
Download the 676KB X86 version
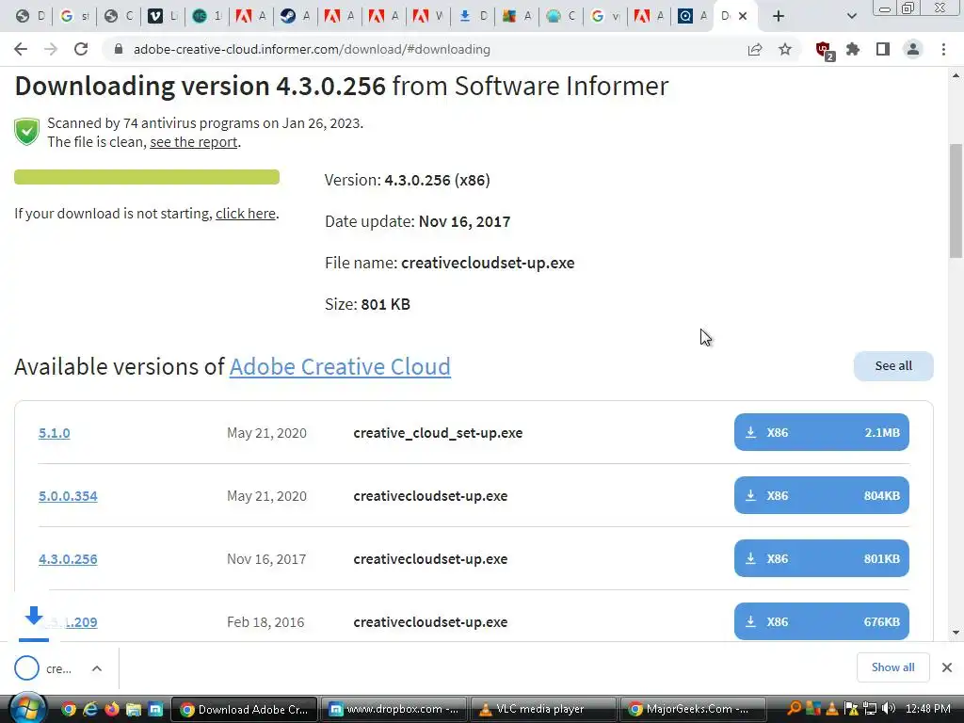click(821, 621)
